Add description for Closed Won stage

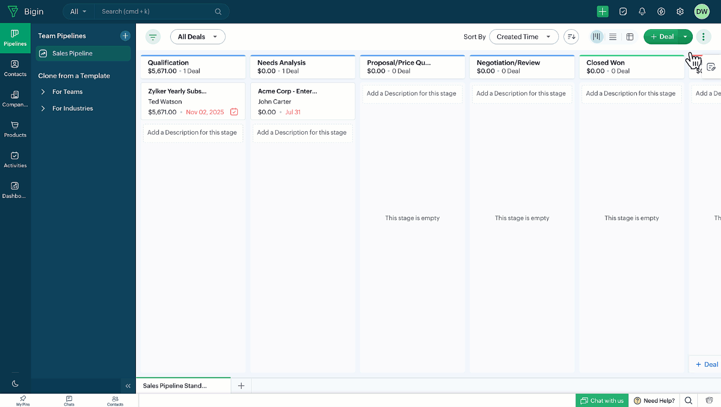[631, 93]
